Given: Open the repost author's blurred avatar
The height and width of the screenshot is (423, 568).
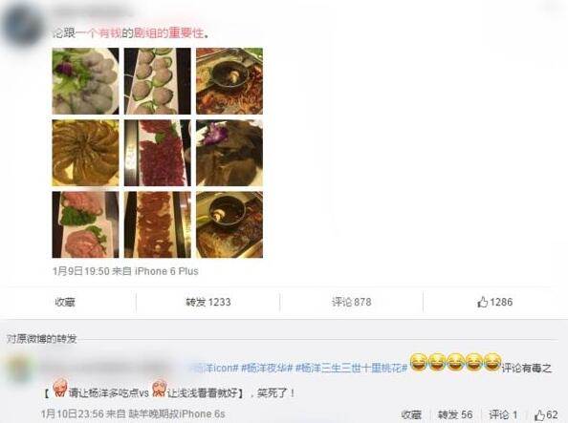Looking at the screenshot, I should 20,369.
